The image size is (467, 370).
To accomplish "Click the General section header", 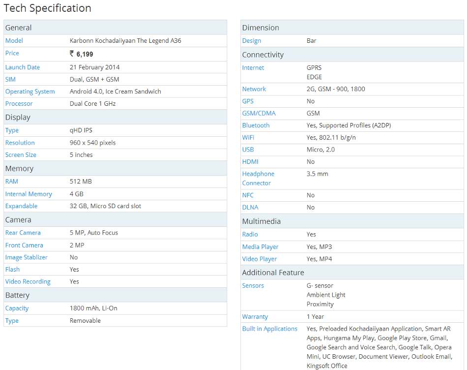I will tap(115, 28).
